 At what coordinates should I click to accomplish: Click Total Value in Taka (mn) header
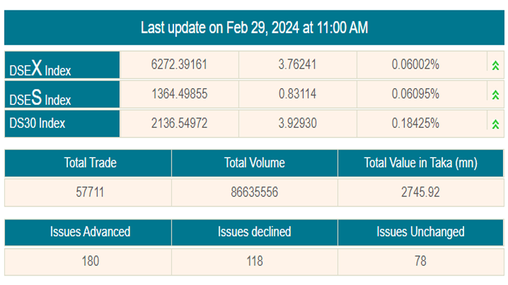[420, 163]
